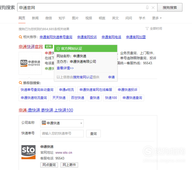Select 申通快递官网在线客服 suggestion
Viewport: 192px width, 170px height.
point(96,90)
